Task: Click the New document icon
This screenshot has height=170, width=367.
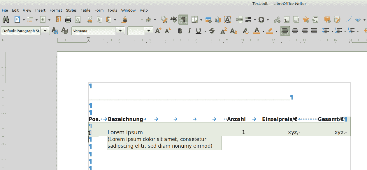Action: coord(17,20)
